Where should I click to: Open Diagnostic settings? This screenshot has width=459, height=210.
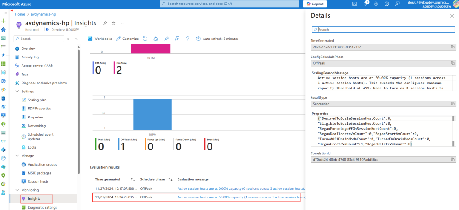tap(42, 207)
